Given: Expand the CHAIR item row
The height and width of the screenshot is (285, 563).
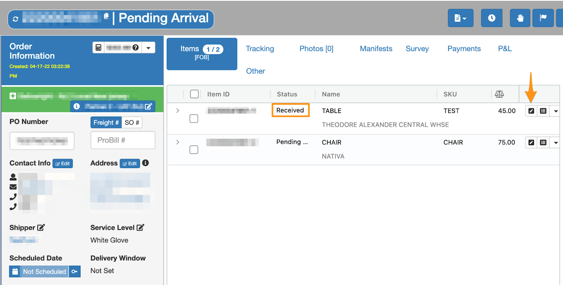Looking at the screenshot, I should click(x=178, y=142).
